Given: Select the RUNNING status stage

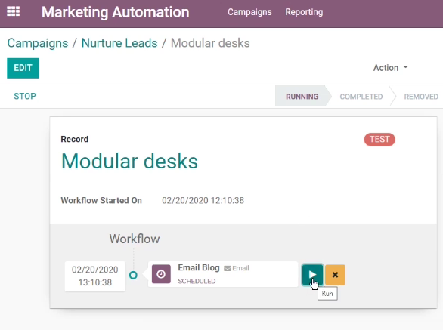Looking at the screenshot, I should coord(302,97).
